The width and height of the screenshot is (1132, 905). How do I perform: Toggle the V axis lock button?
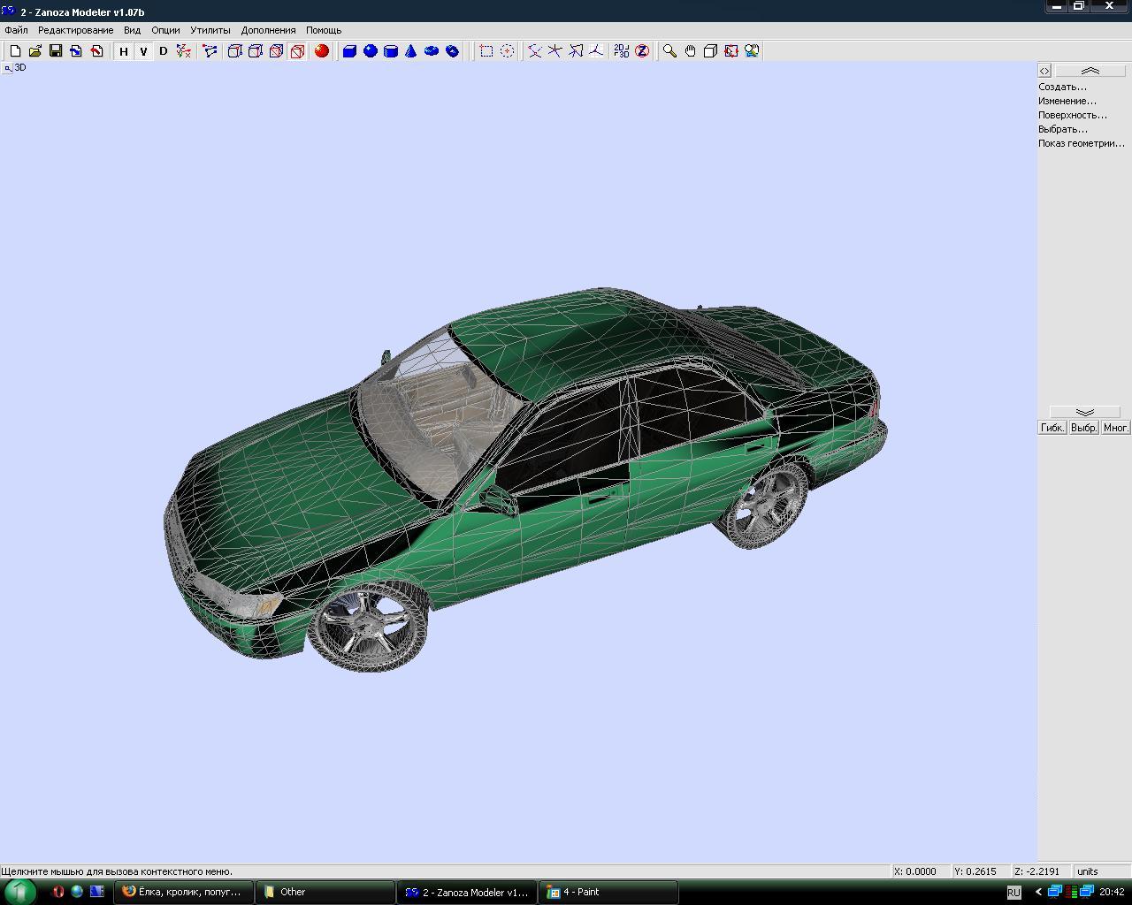(143, 51)
